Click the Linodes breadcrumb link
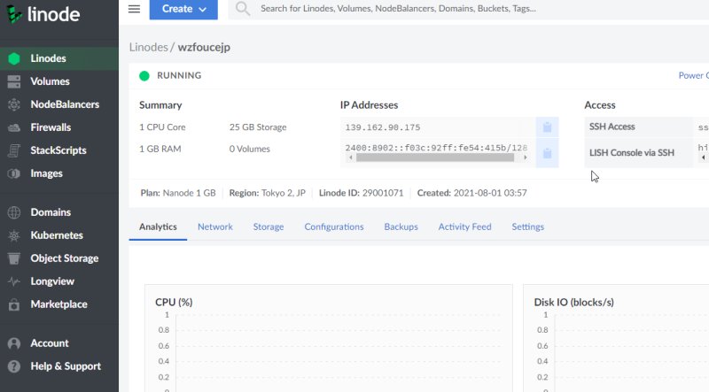709x392 pixels. point(148,47)
